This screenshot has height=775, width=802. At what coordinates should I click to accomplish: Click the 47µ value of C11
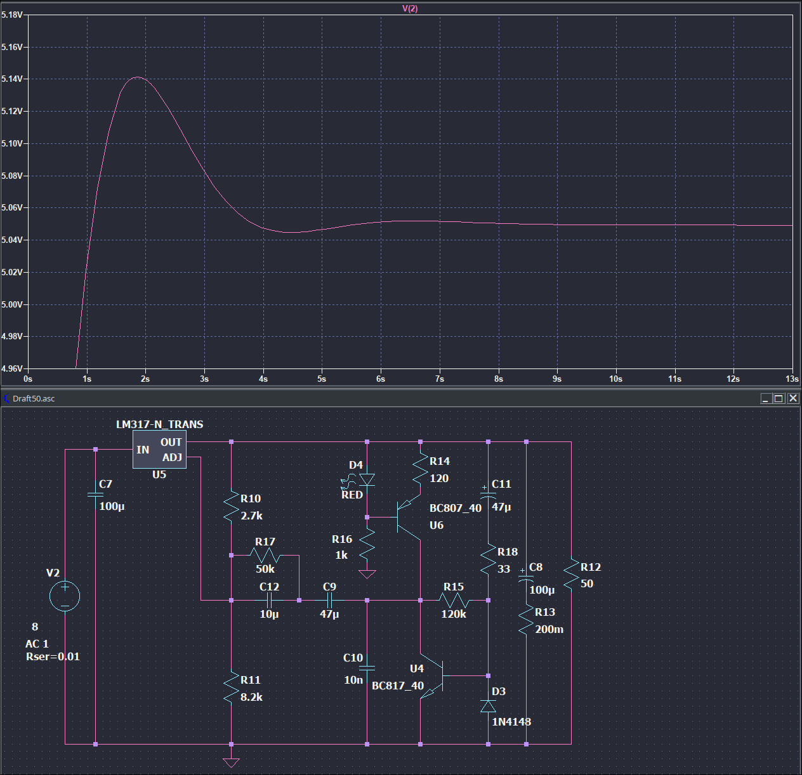click(x=501, y=507)
